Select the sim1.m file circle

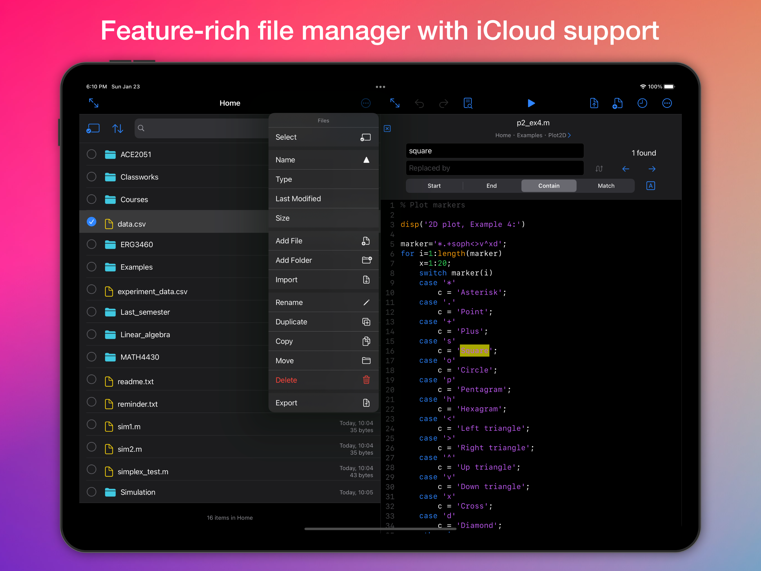point(92,424)
